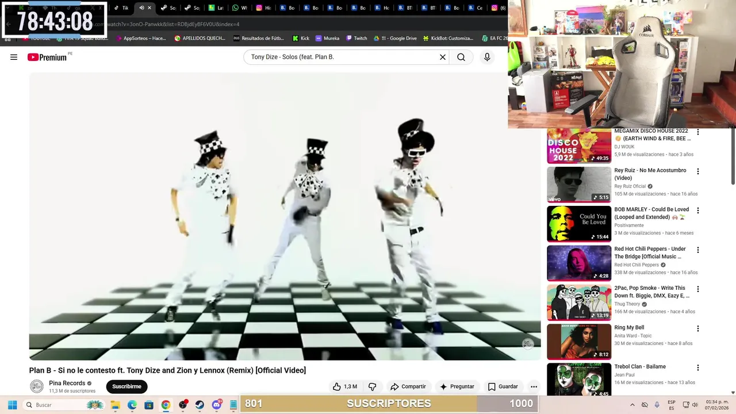
Task: Open more actions three-dot button
Action: (x=534, y=386)
